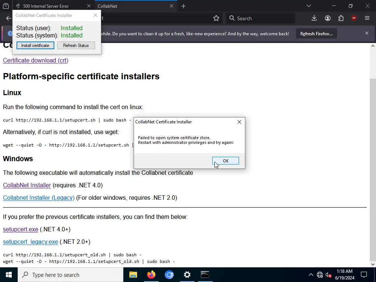This screenshot has height=282, width=376.
Task: Open Settings gear in the taskbar
Action: click(187, 275)
